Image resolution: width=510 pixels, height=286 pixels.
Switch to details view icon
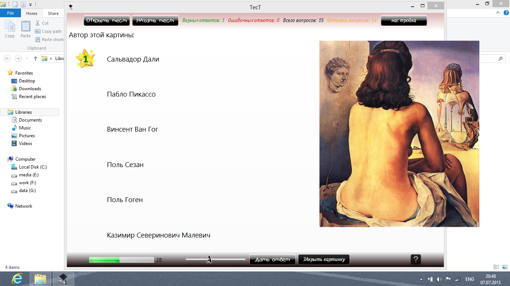(x=496, y=267)
